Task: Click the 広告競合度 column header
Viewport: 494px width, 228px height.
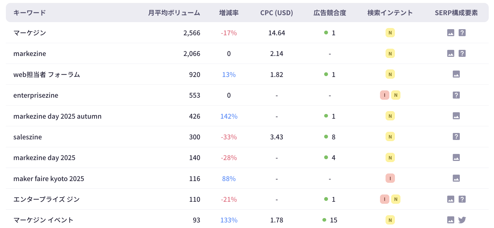Action: 330,13
